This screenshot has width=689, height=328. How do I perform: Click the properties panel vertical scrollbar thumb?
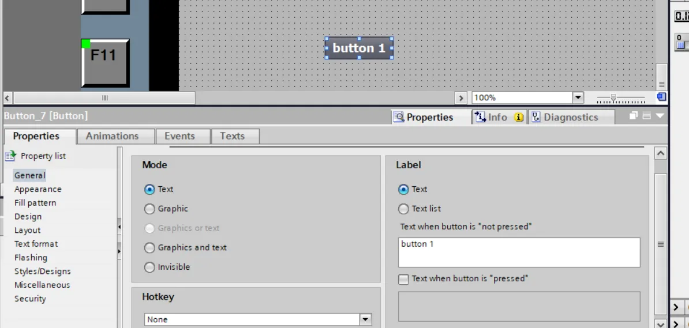click(x=661, y=244)
